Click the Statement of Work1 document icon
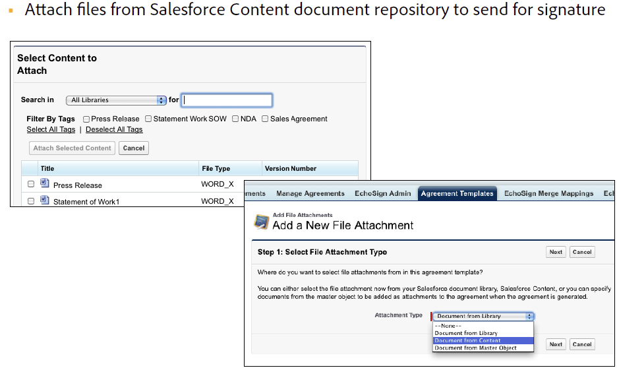This screenshot has width=617, height=368. pyautogui.click(x=45, y=200)
